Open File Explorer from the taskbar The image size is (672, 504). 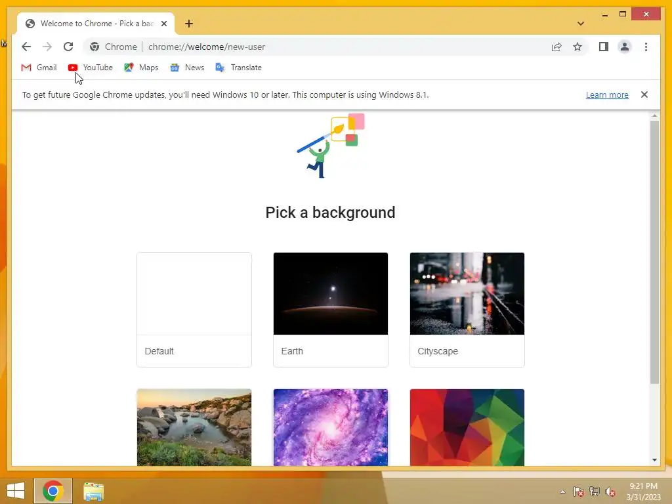pyautogui.click(x=93, y=492)
